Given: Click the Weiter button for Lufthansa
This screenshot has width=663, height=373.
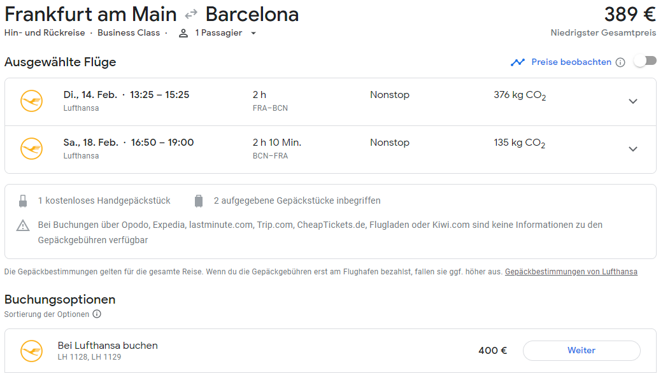Looking at the screenshot, I should [x=581, y=350].
